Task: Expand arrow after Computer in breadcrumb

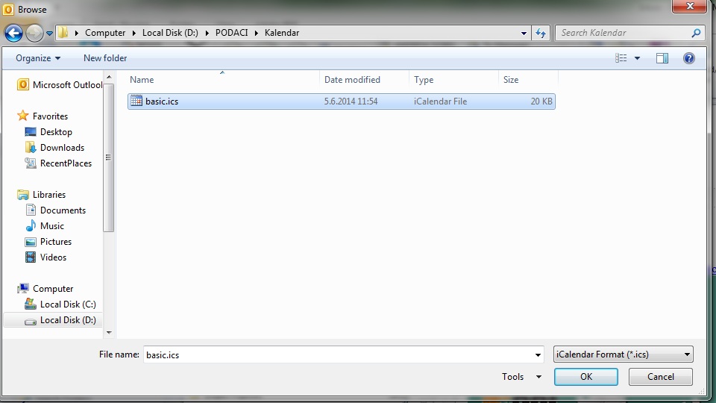Action: tap(134, 33)
